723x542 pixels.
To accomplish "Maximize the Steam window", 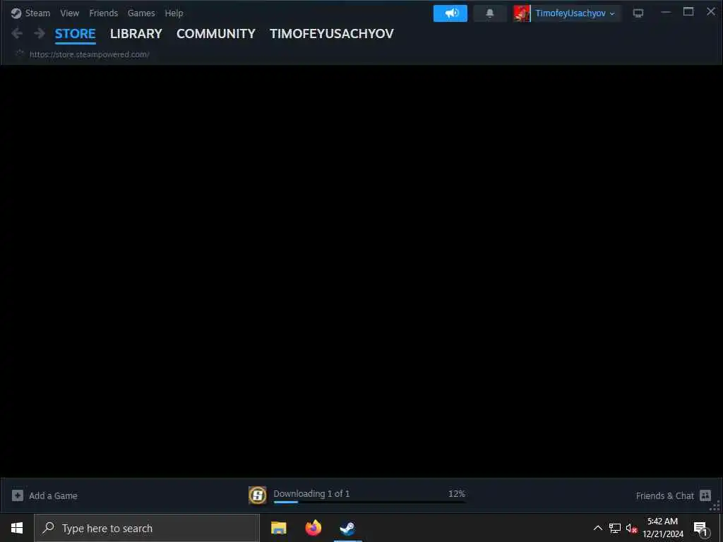I will [688, 12].
